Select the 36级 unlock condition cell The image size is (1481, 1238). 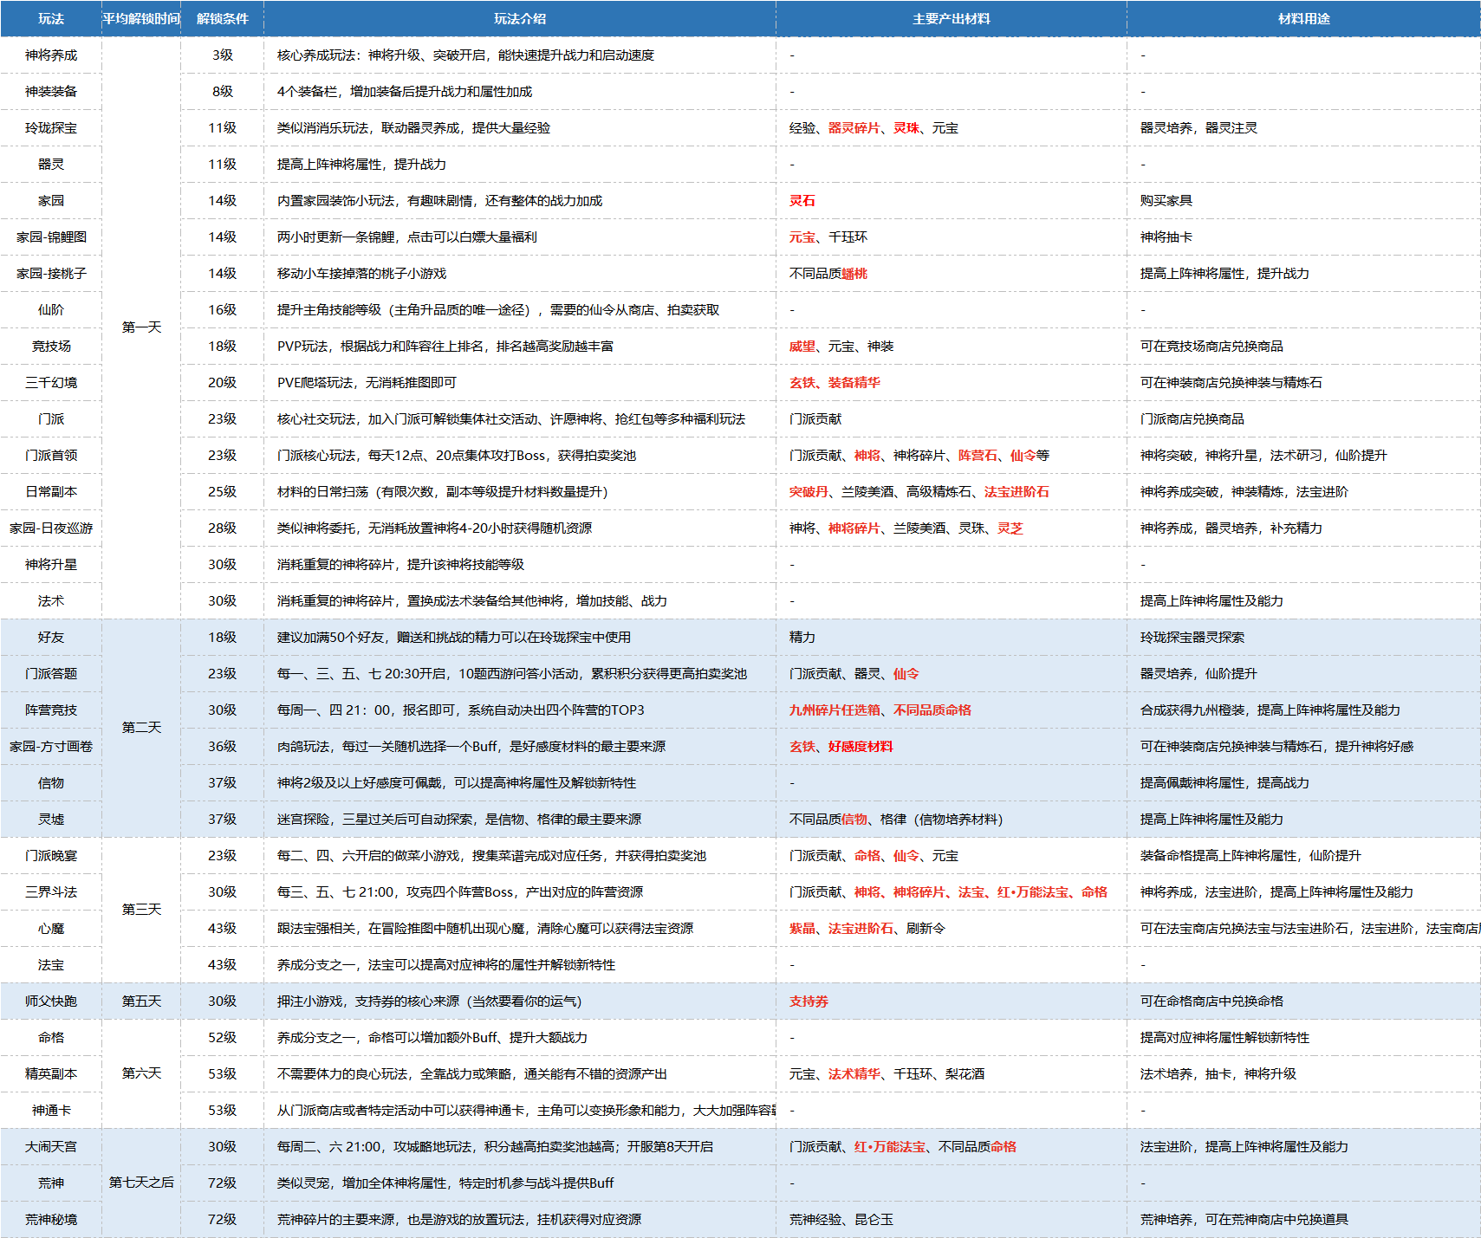click(x=223, y=747)
